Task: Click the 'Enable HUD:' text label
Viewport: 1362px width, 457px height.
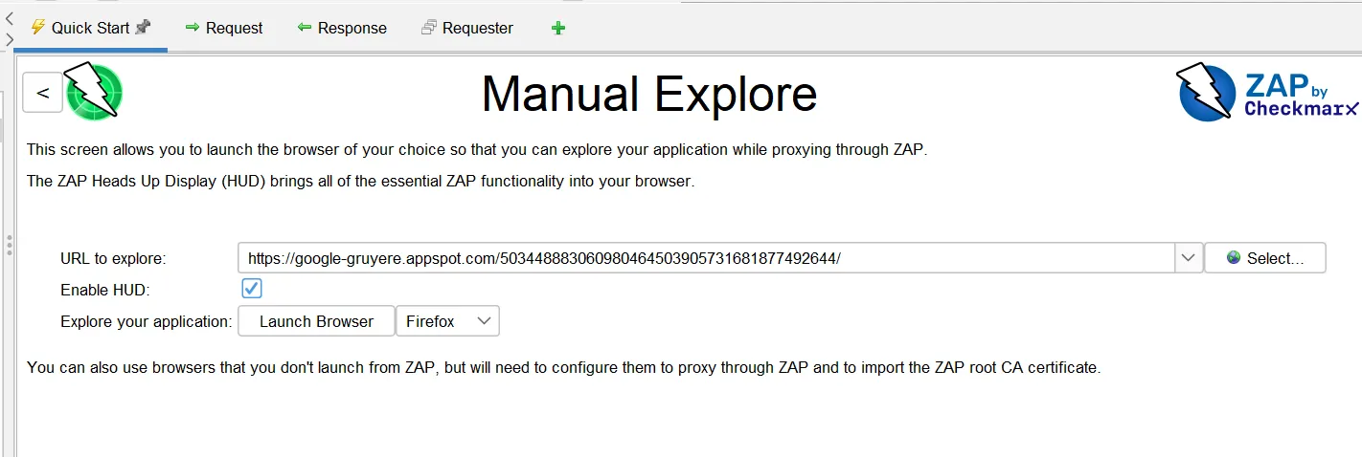Action: click(x=105, y=290)
